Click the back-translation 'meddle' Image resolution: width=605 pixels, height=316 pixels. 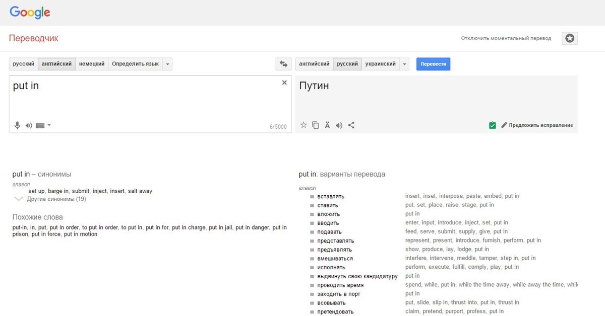tap(465, 258)
